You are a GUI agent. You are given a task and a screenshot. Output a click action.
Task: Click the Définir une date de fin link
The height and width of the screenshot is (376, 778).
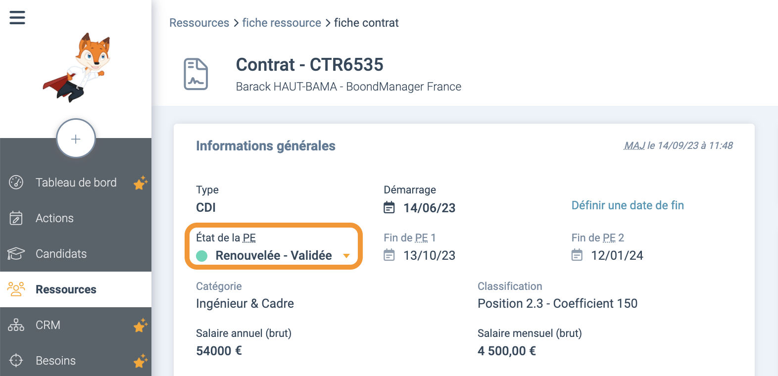coord(628,205)
